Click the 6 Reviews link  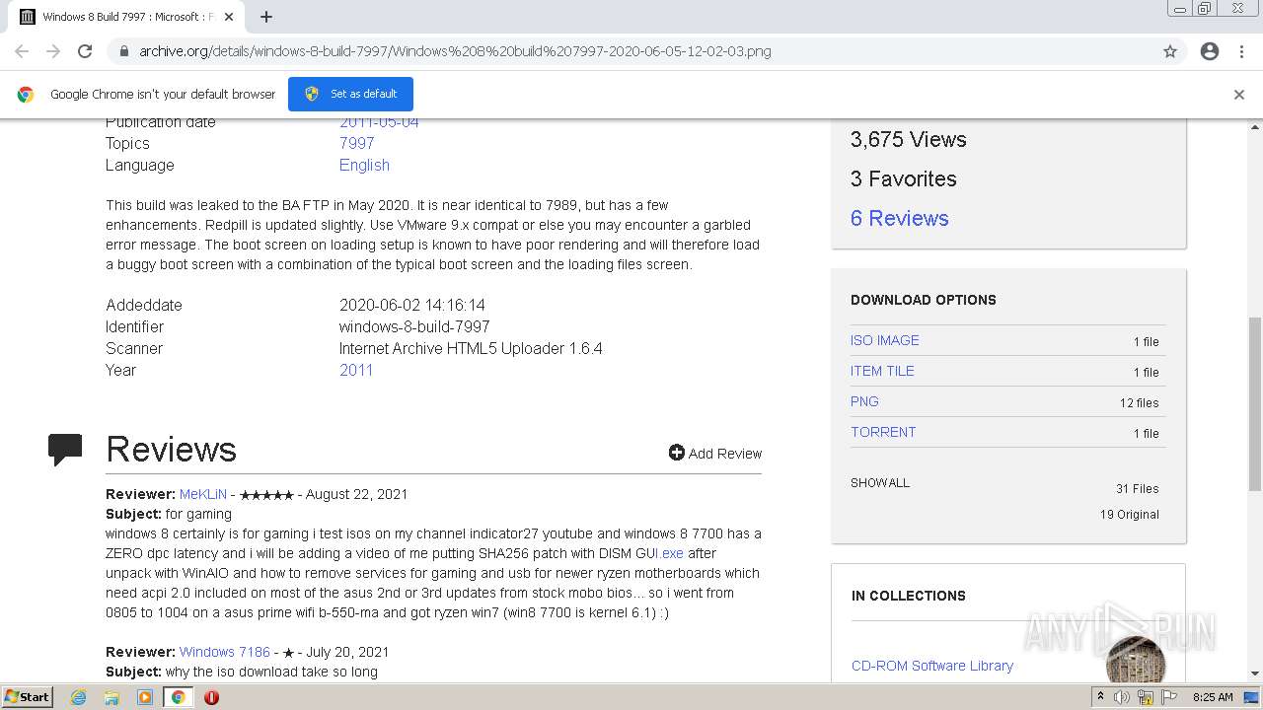899,218
